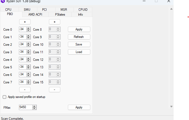Click the Refresh button

click(79, 37)
